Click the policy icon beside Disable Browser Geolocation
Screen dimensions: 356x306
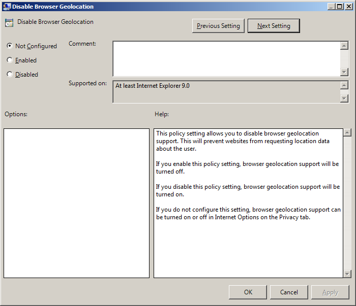click(x=9, y=23)
